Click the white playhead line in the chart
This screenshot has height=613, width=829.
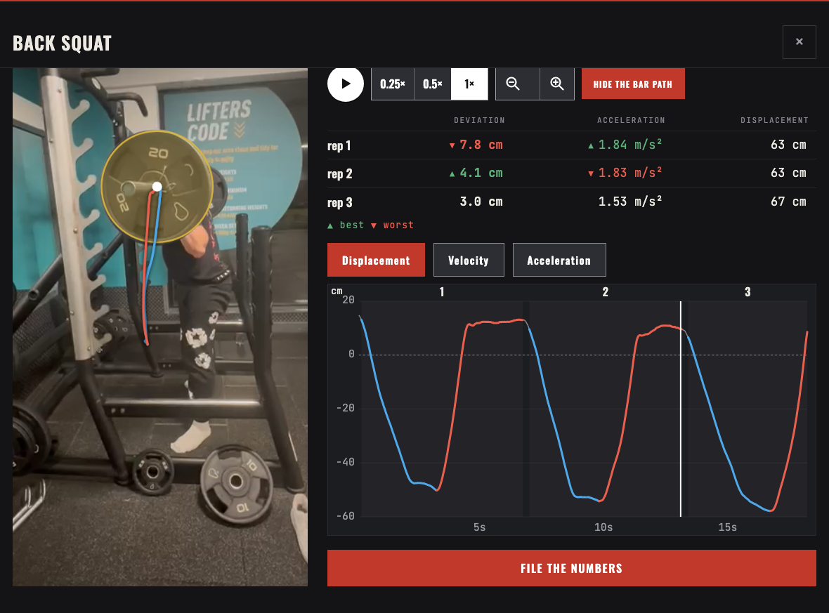tap(681, 409)
